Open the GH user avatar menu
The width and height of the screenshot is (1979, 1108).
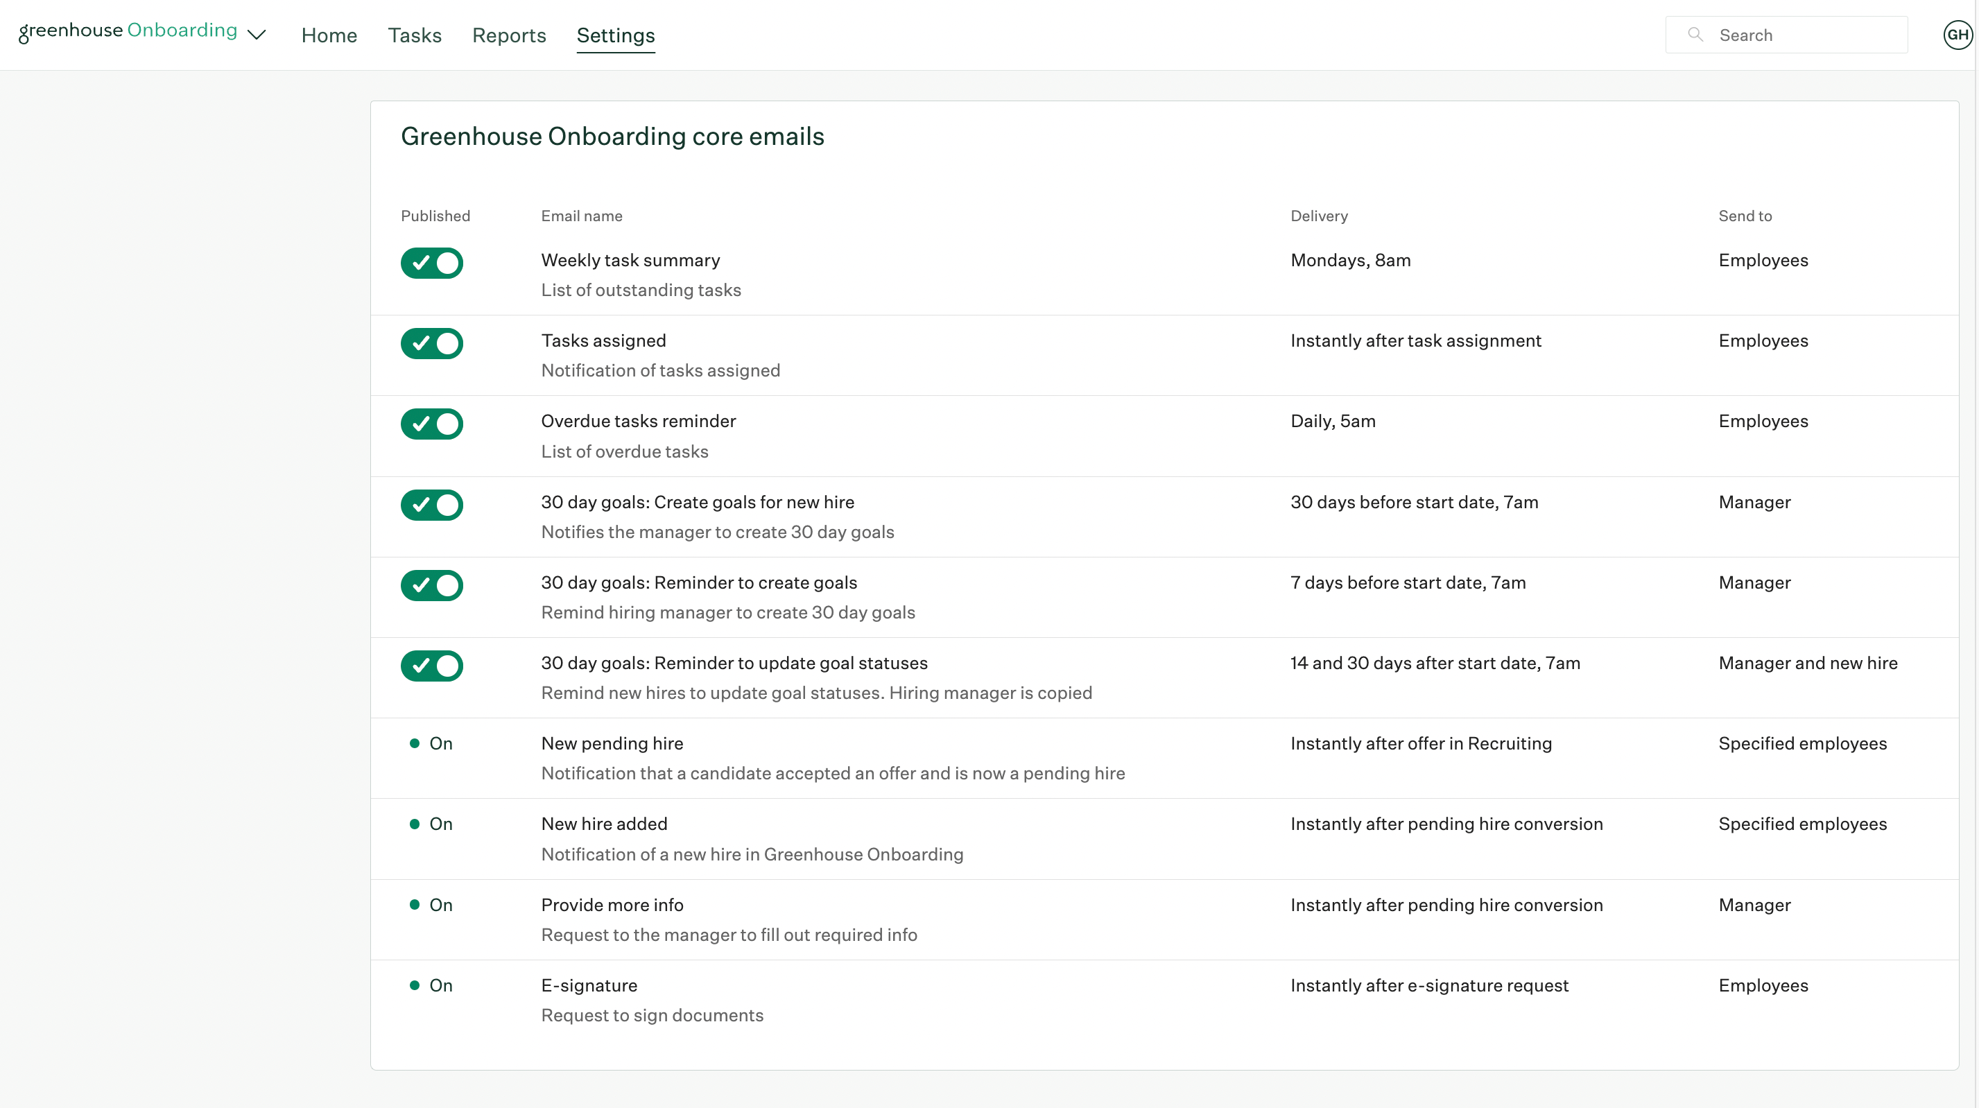click(1958, 35)
